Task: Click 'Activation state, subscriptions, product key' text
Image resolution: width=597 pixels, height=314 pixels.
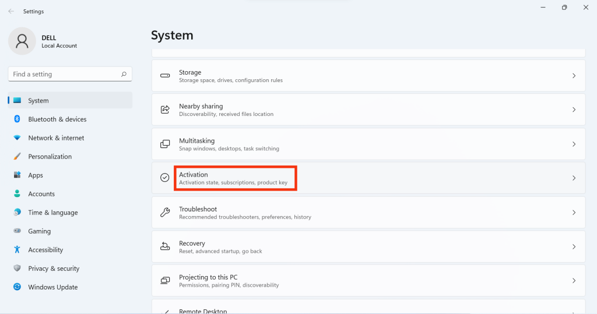Action: pyautogui.click(x=233, y=183)
